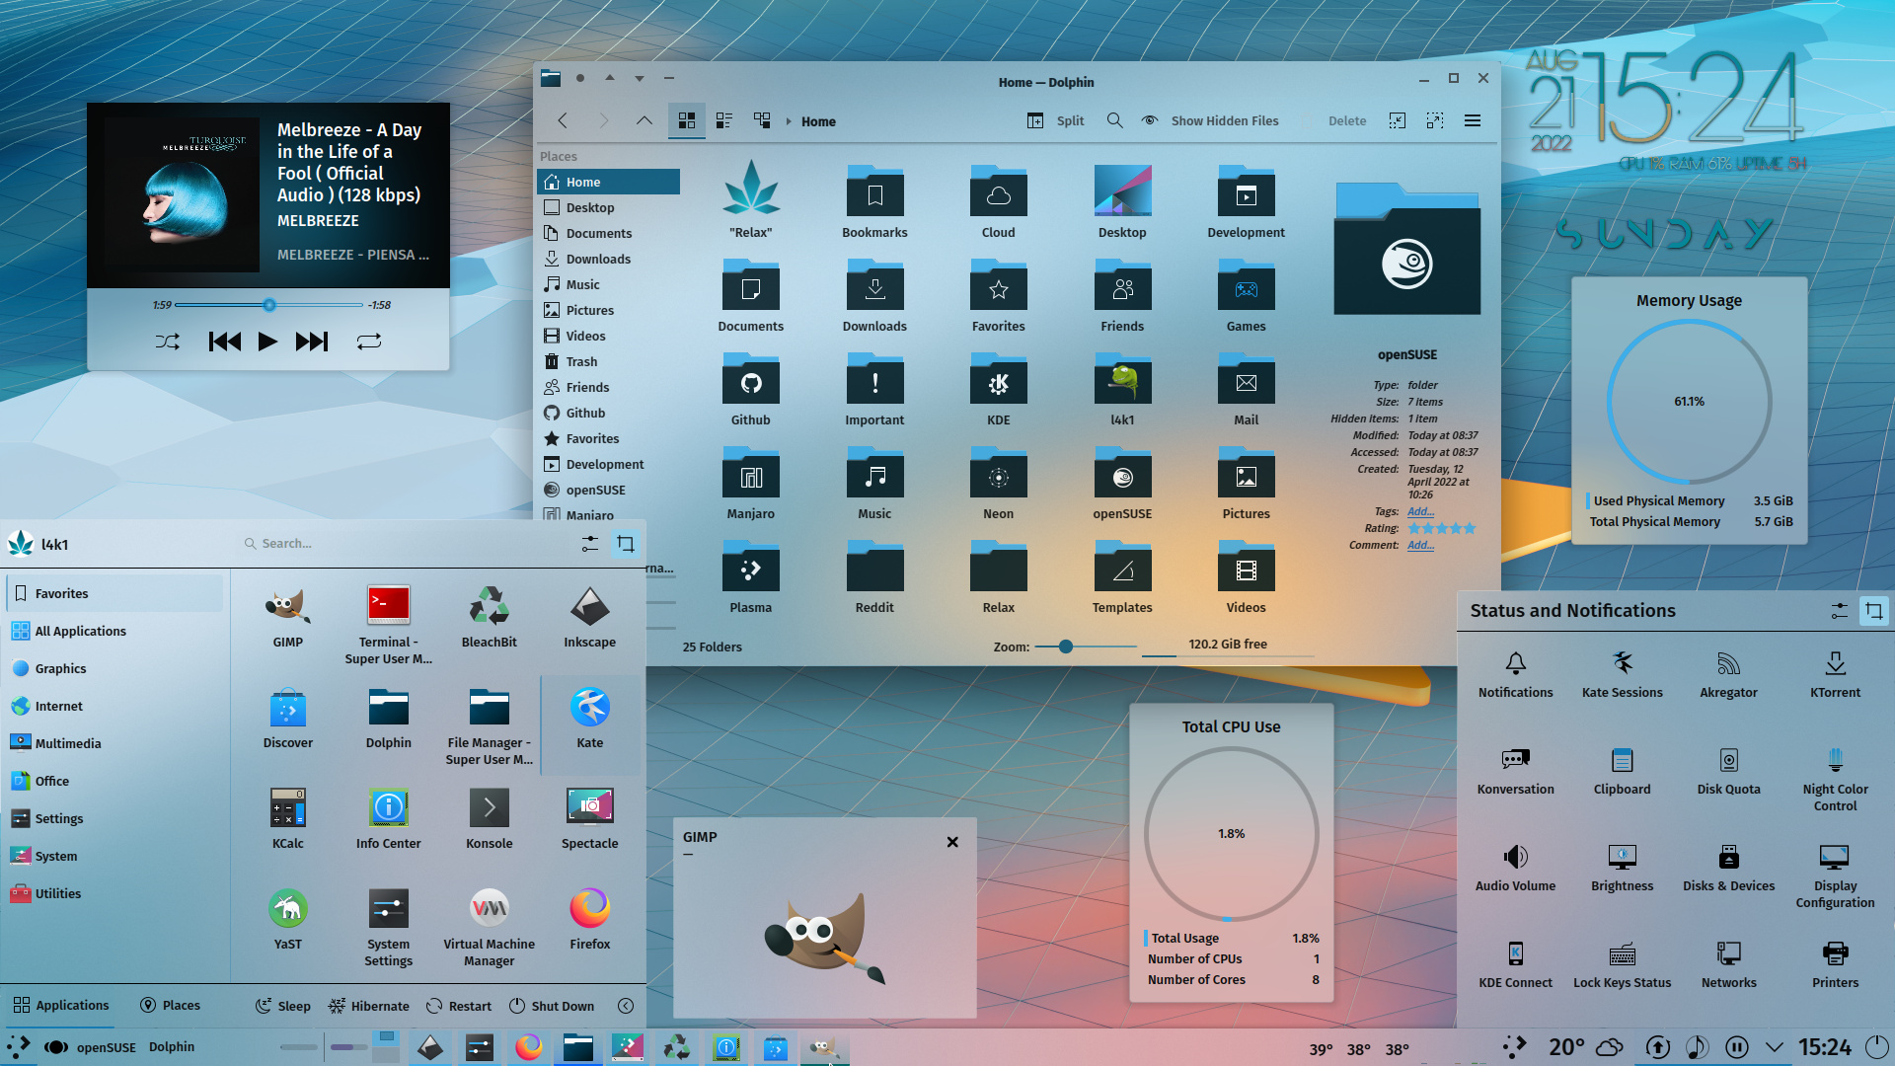Click the 15:24 taskbar clock

coord(1825,1047)
